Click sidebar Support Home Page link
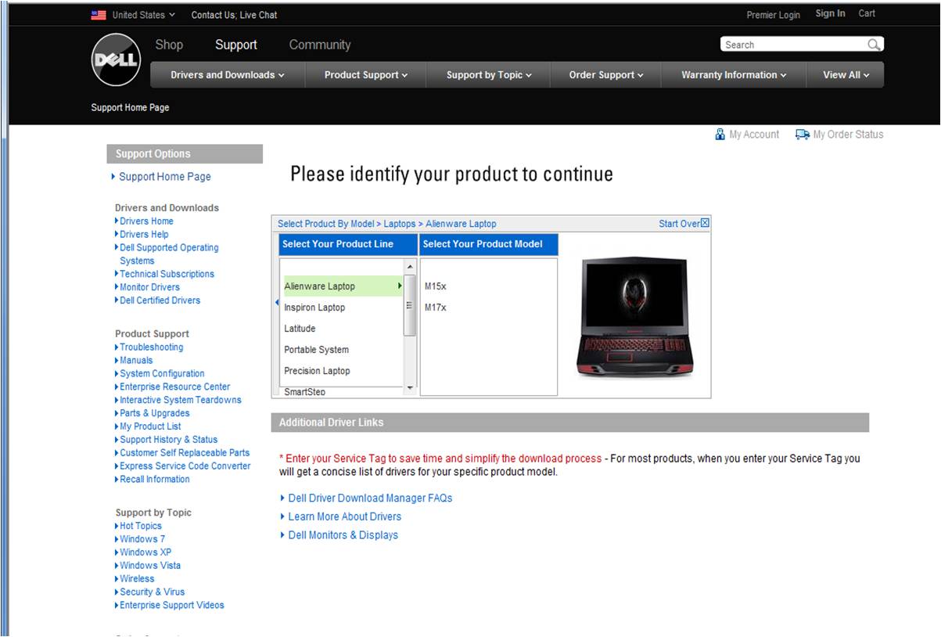The width and height of the screenshot is (941, 637). [x=165, y=177]
